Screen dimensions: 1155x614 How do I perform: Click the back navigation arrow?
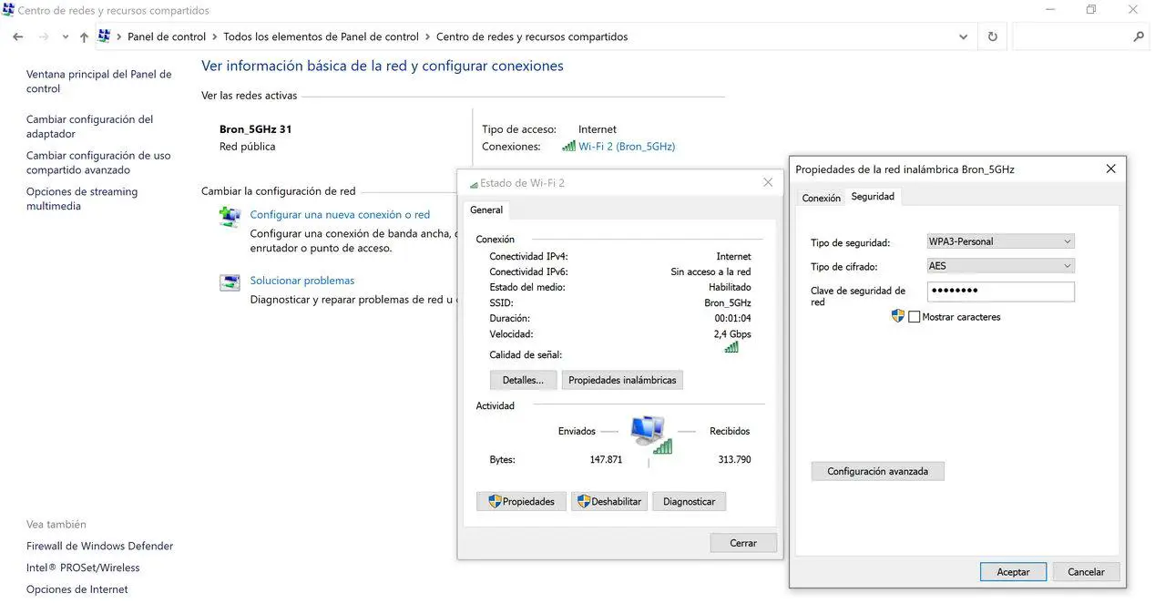(x=18, y=37)
